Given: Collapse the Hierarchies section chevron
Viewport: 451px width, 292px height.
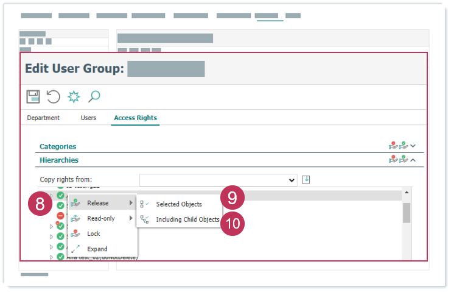Looking at the screenshot, I should click(x=413, y=160).
